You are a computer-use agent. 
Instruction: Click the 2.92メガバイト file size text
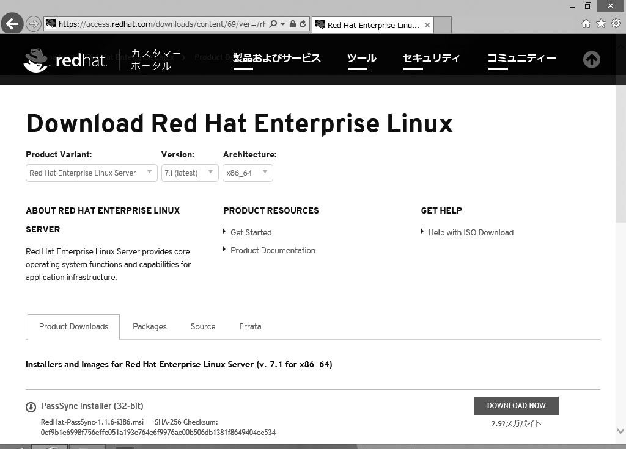click(516, 423)
